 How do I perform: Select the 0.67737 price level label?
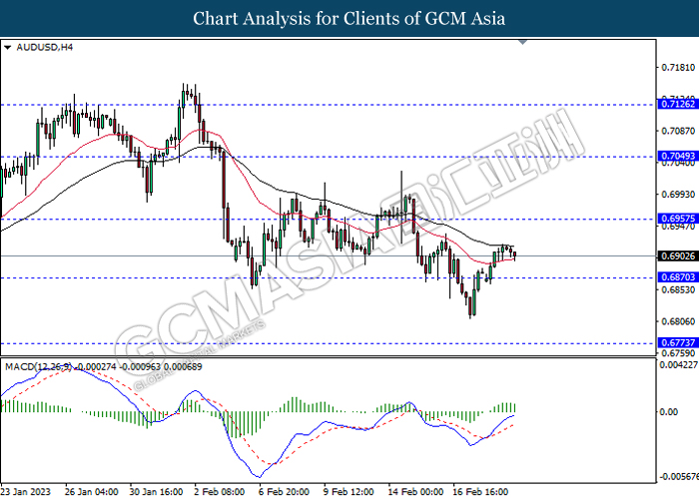(x=678, y=342)
